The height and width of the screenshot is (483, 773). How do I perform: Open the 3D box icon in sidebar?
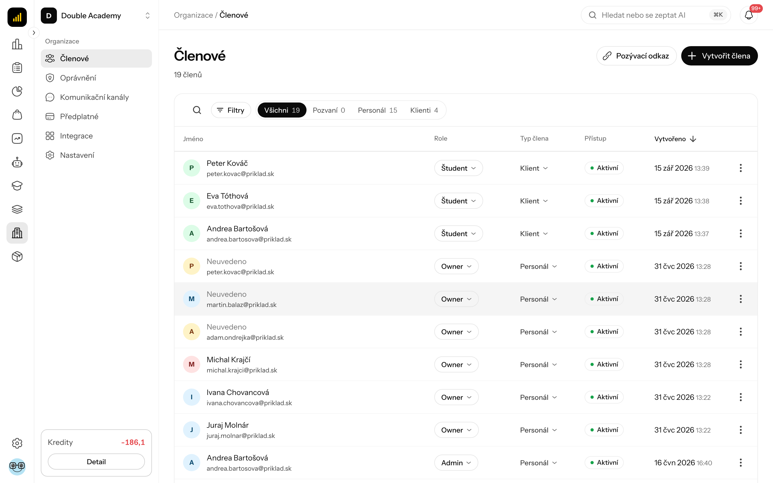(17, 257)
